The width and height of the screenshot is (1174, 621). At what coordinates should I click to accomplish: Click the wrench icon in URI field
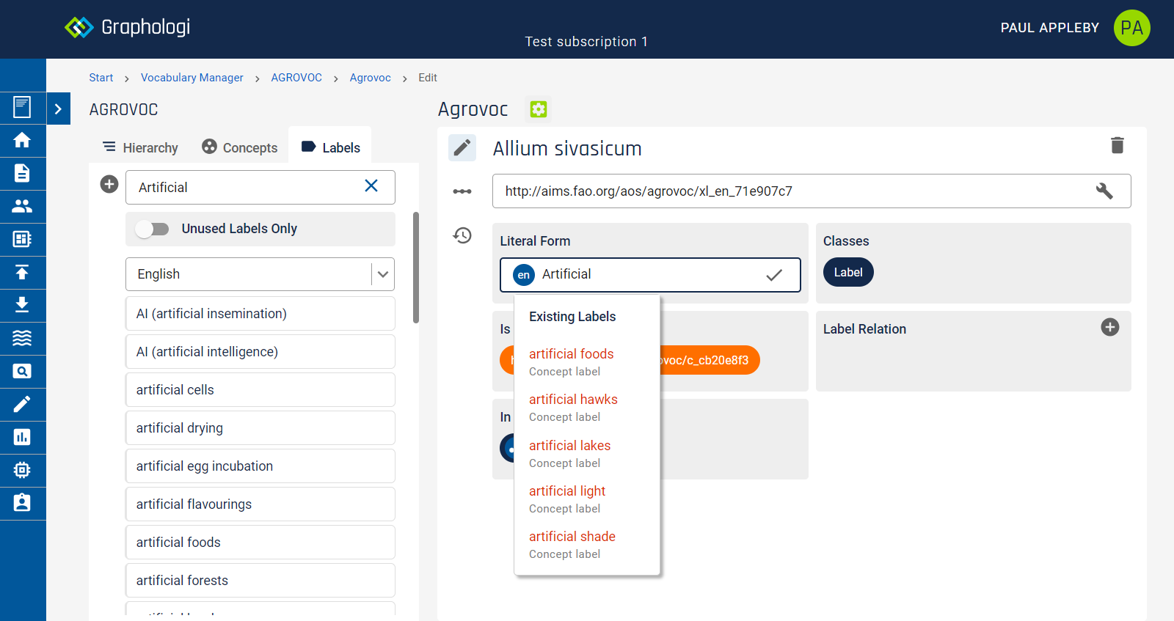tap(1104, 191)
